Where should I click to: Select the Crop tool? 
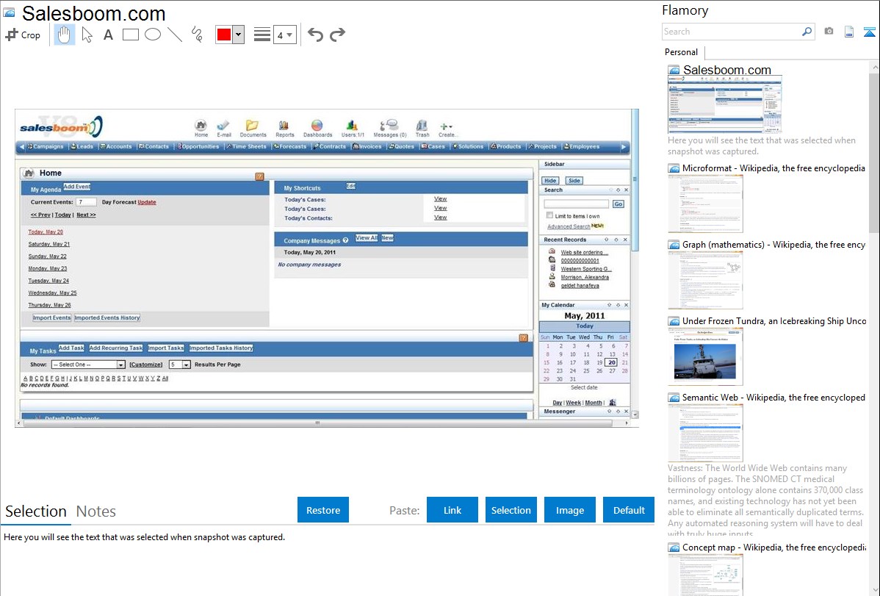pos(23,35)
